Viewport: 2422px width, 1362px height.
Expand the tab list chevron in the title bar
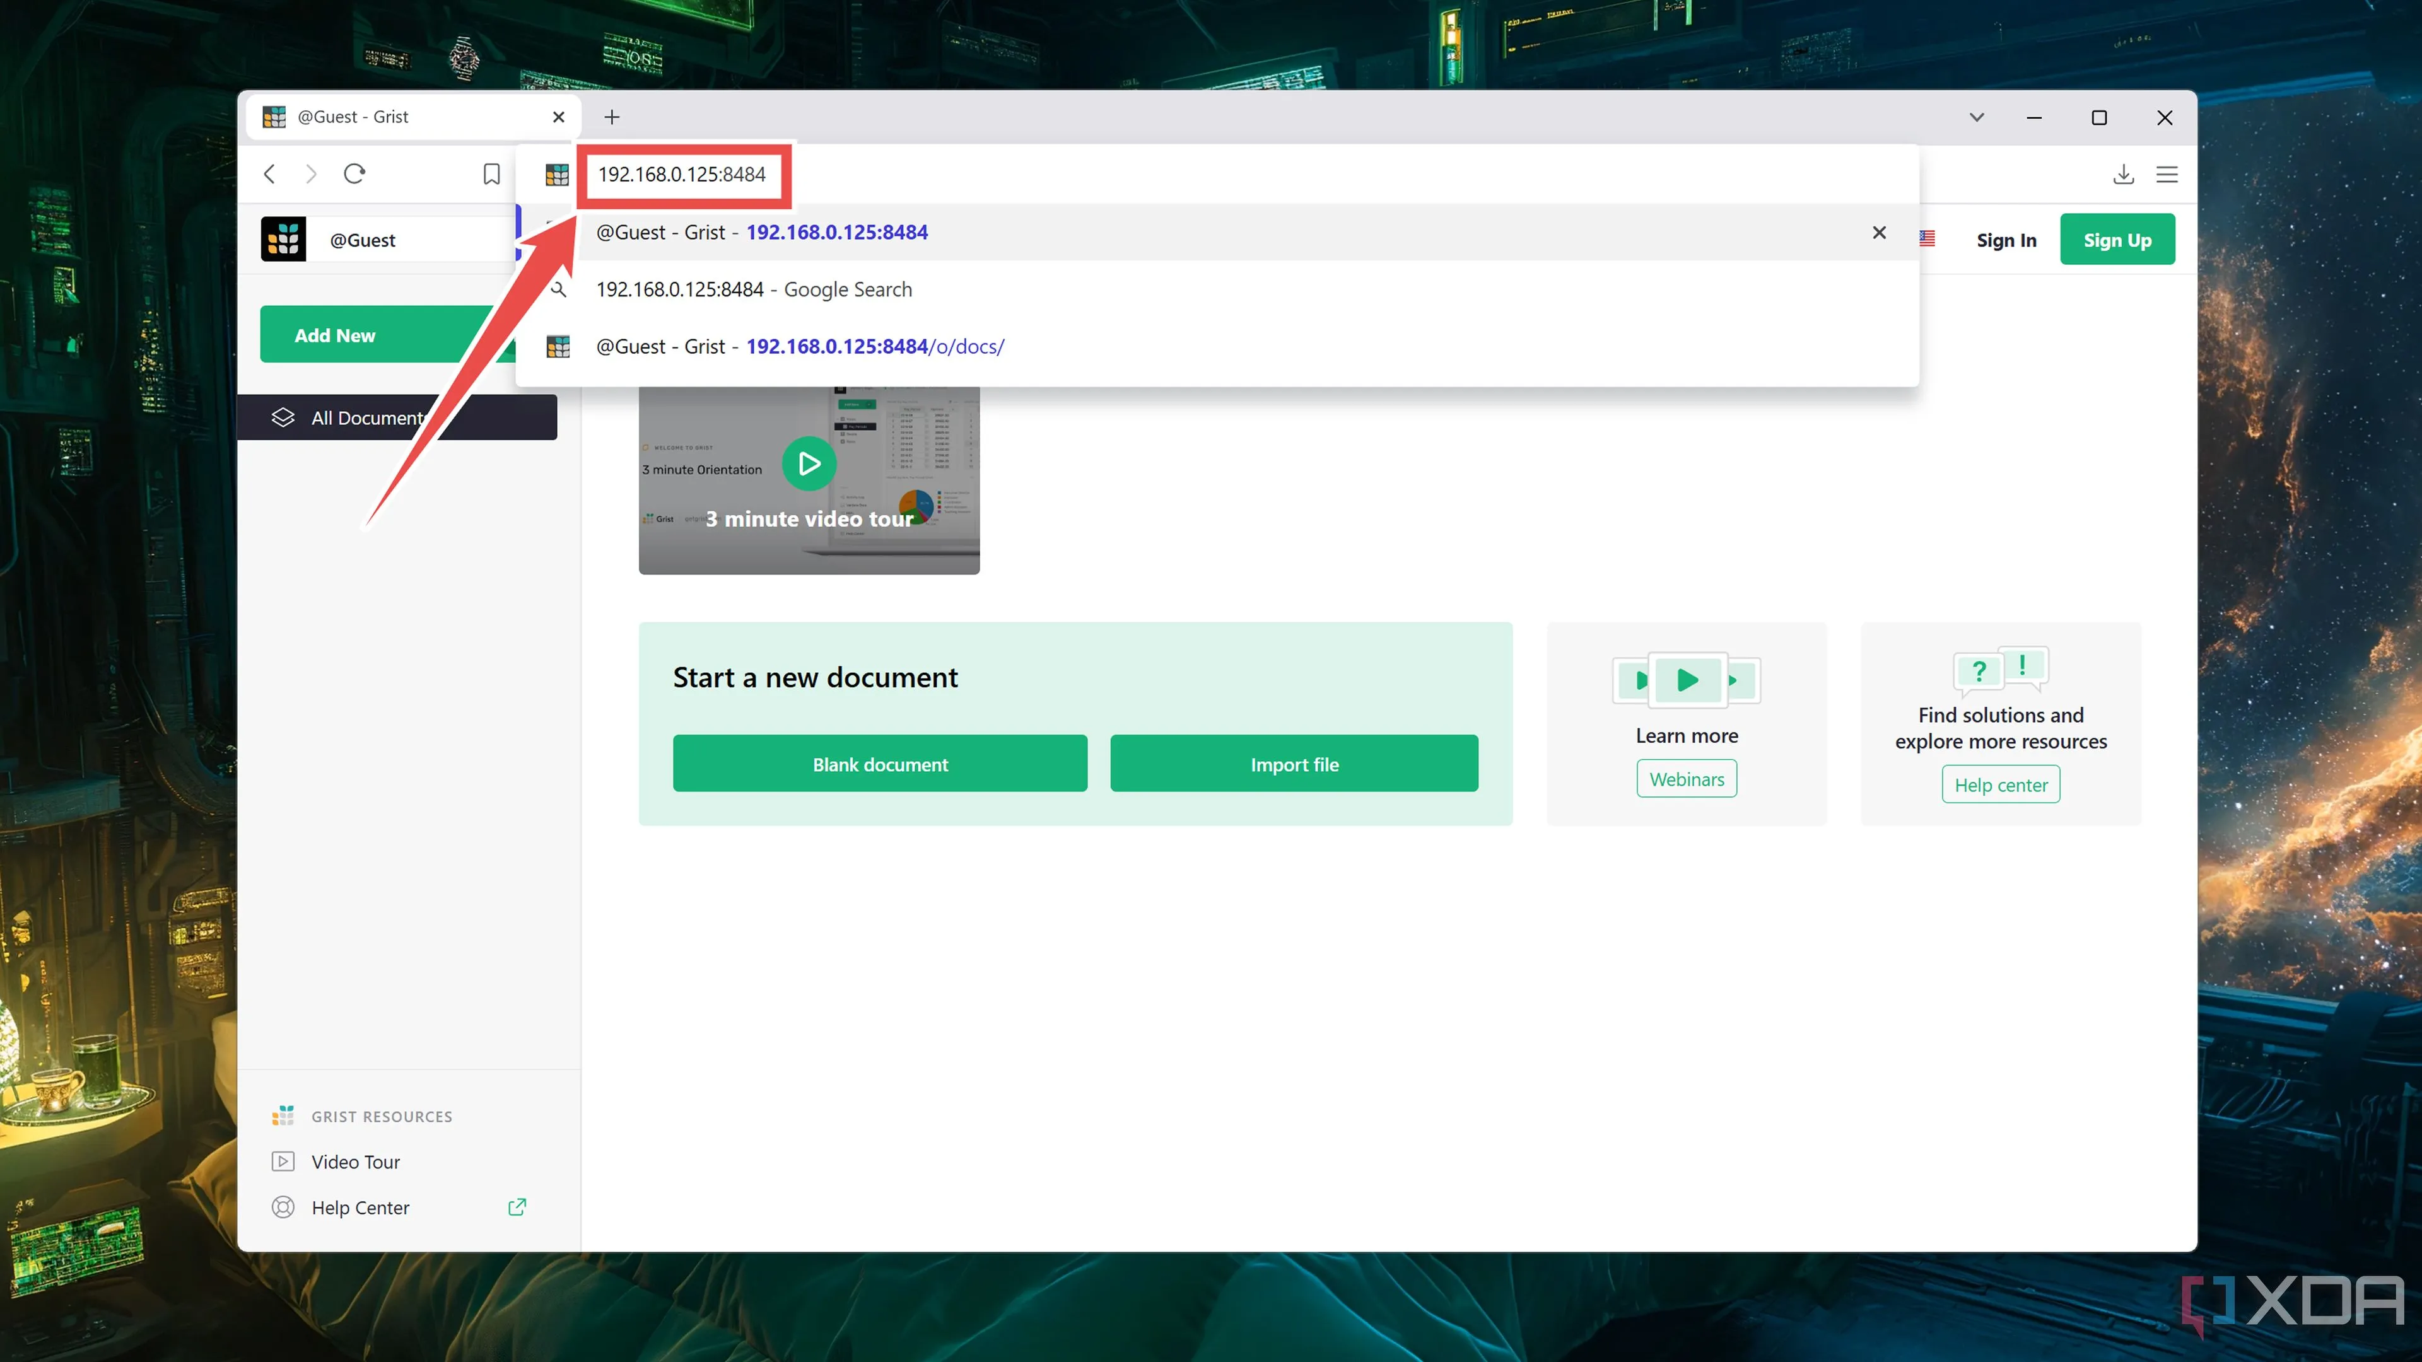[1976, 117]
